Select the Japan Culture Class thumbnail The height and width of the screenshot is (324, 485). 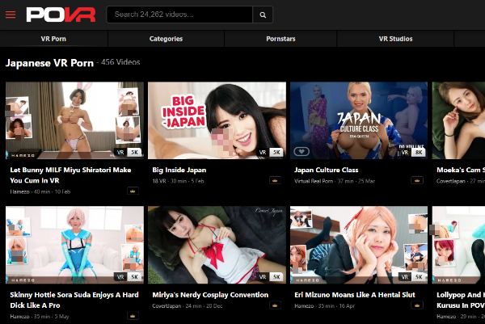(x=356, y=120)
